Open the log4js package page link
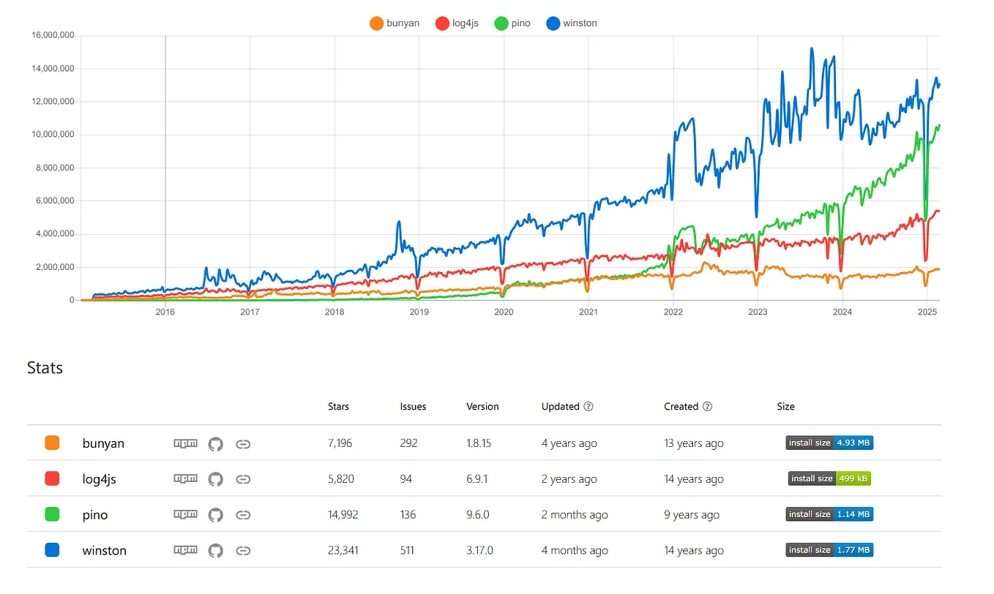Viewport: 994px width, 594px height. (x=98, y=478)
